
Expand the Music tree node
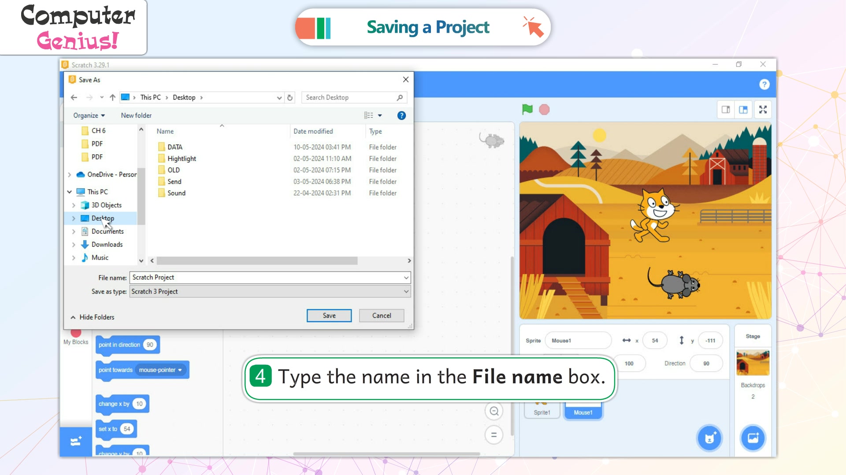tap(74, 258)
